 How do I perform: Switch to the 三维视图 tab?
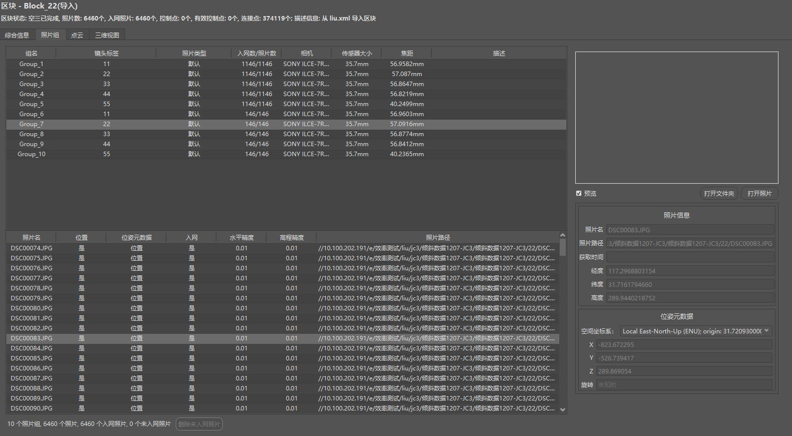pyautogui.click(x=107, y=35)
